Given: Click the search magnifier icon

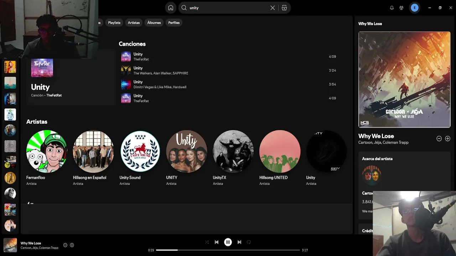Looking at the screenshot, I should 184,8.
